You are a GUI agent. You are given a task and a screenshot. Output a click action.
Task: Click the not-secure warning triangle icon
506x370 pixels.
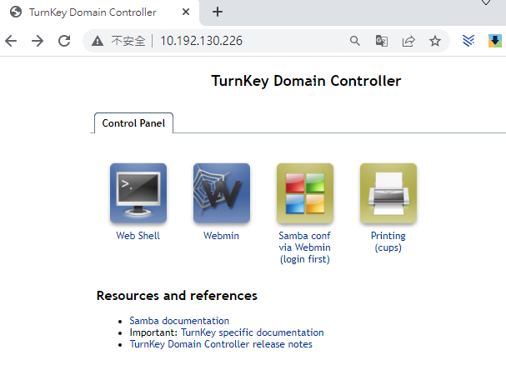tap(98, 41)
